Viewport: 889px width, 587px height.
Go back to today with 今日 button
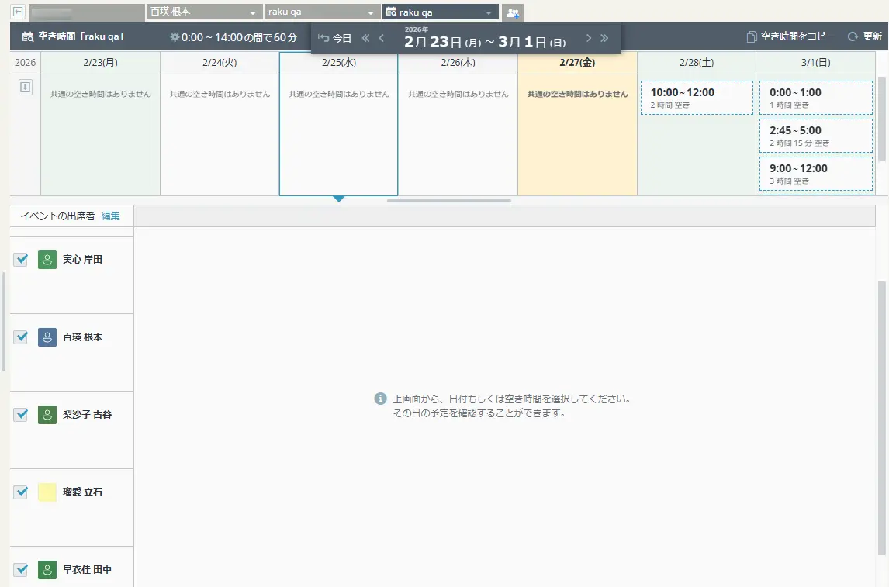(x=335, y=38)
